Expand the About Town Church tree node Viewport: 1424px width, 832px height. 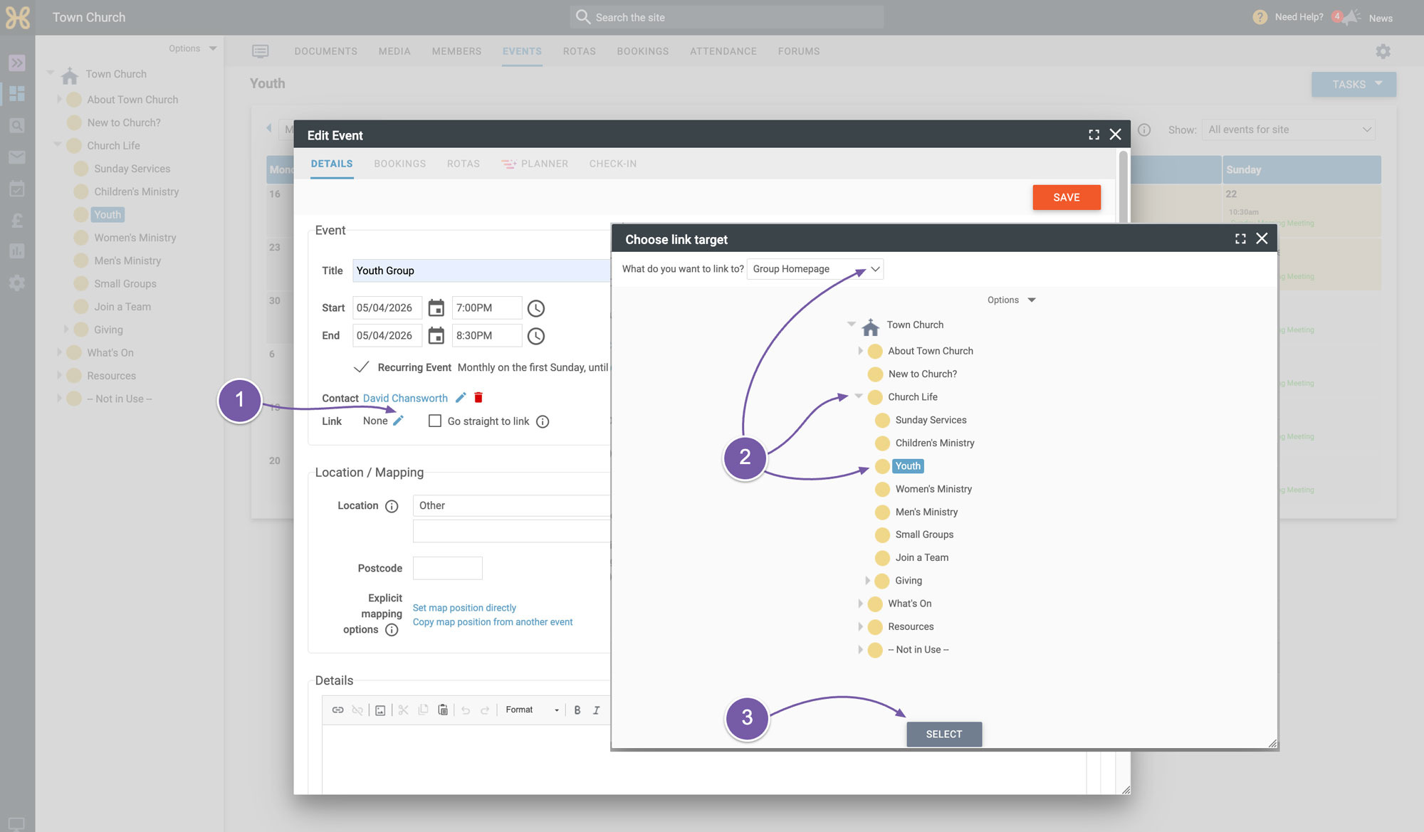click(x=860, y=351)
